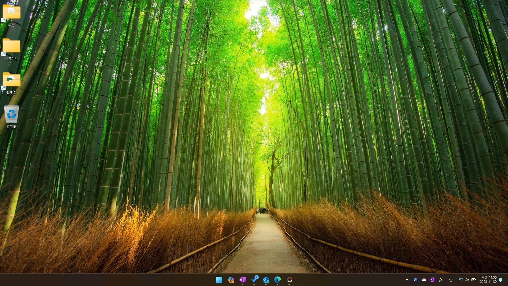This screenshot has height=286, width=508.
Task: Click the OneNote system tray icon
Action: 432,280
